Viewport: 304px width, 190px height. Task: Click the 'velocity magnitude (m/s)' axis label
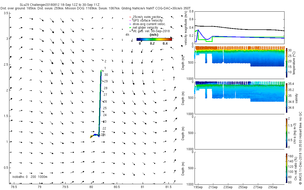click(x=185, y=28)
